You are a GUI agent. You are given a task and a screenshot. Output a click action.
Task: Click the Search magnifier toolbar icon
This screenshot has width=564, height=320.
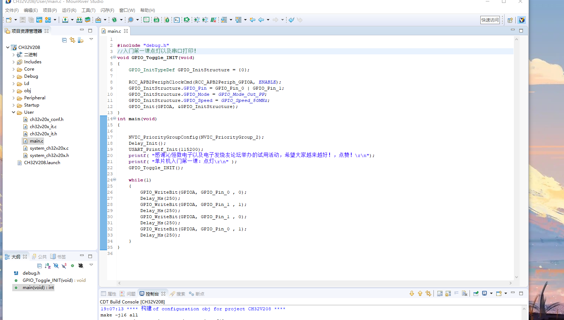pos(131,20)
